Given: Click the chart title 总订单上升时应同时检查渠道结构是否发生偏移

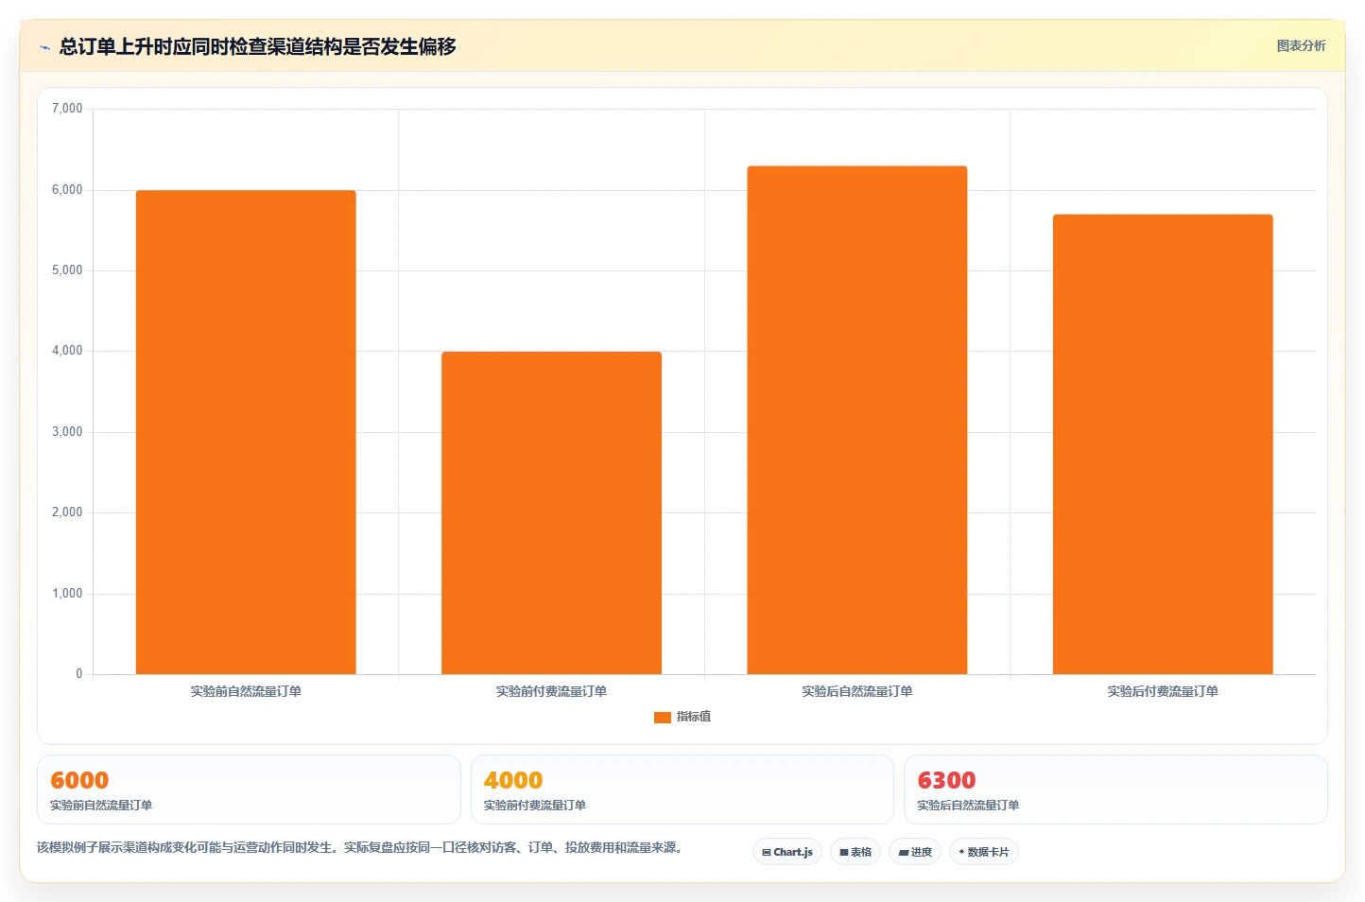Looking at the screenshot, I should coord(258,46).
